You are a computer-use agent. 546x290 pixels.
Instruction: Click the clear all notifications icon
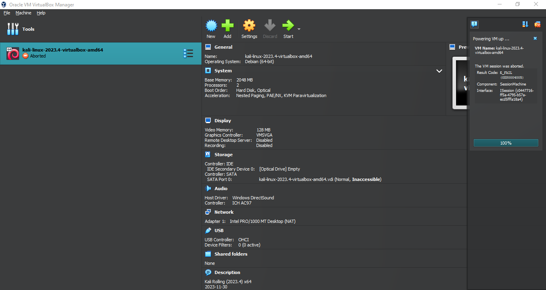537,24
